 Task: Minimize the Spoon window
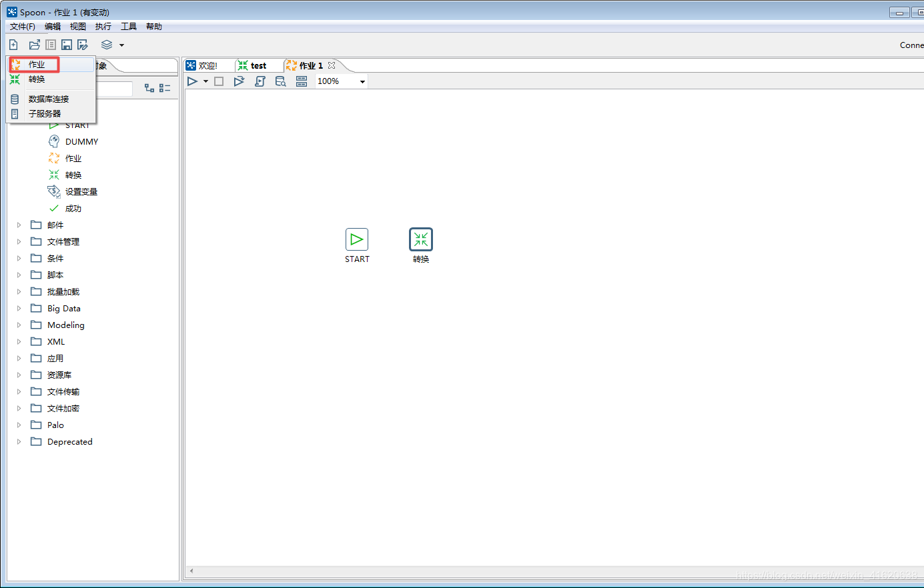[899, 13]
